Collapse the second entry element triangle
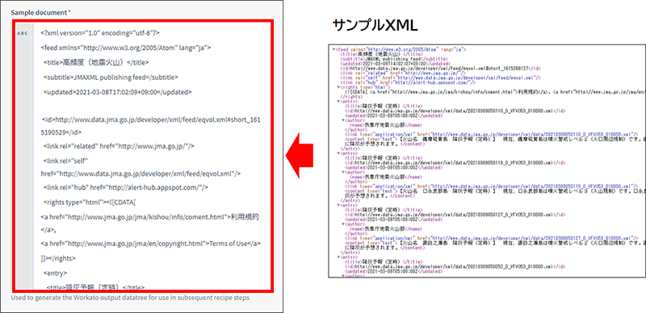Screen dimensions: 646x313 point(338,152)
